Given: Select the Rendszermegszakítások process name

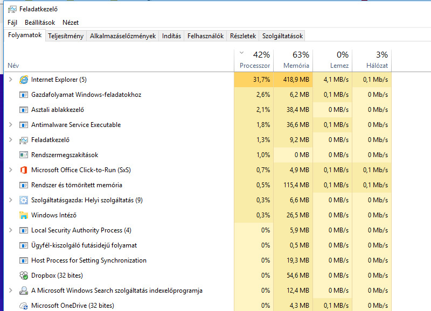Looking at the screenshot, I should [x=65, y=155].
